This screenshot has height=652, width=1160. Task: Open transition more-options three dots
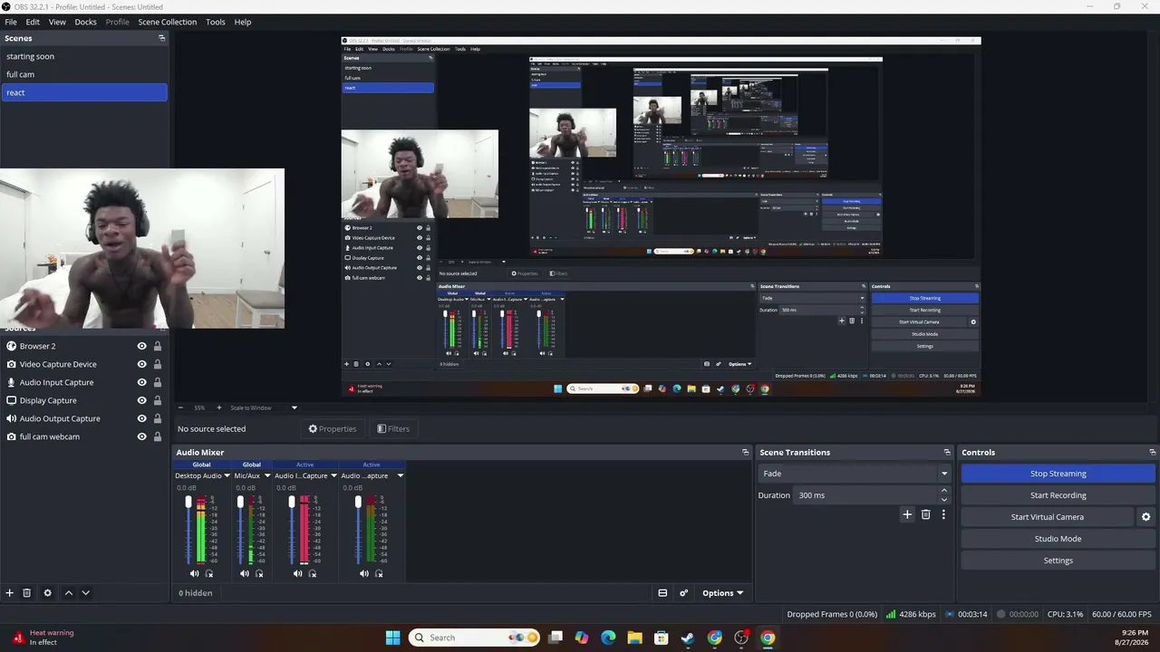[943, 514]
